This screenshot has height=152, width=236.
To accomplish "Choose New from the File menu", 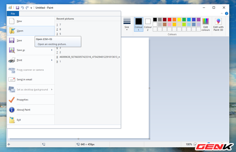I will click(x=19, y=21).
